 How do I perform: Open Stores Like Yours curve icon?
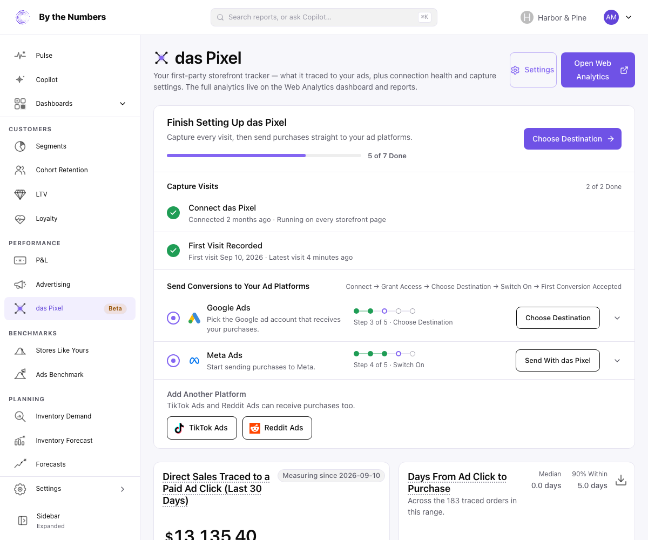(x=20, y=350)
